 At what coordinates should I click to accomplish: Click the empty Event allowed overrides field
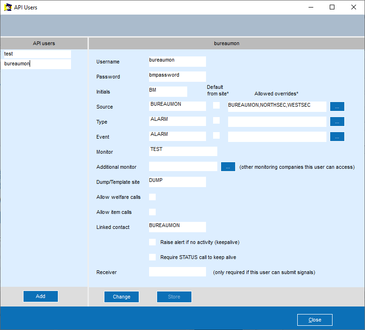pos(277,137)
